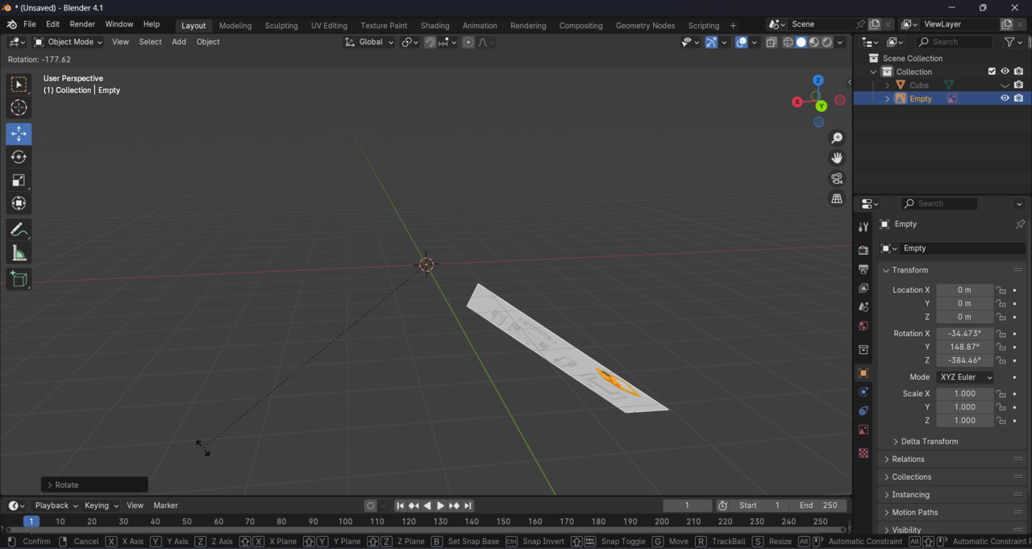Show the hidden Cube in viewport

1005,85
